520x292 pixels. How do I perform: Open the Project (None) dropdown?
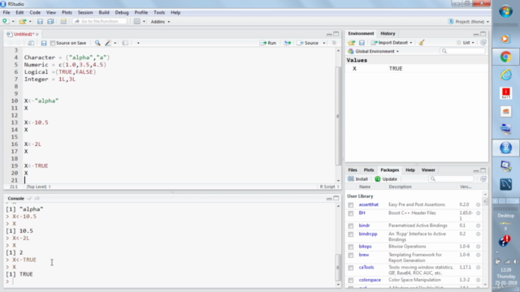click(468, 22)
